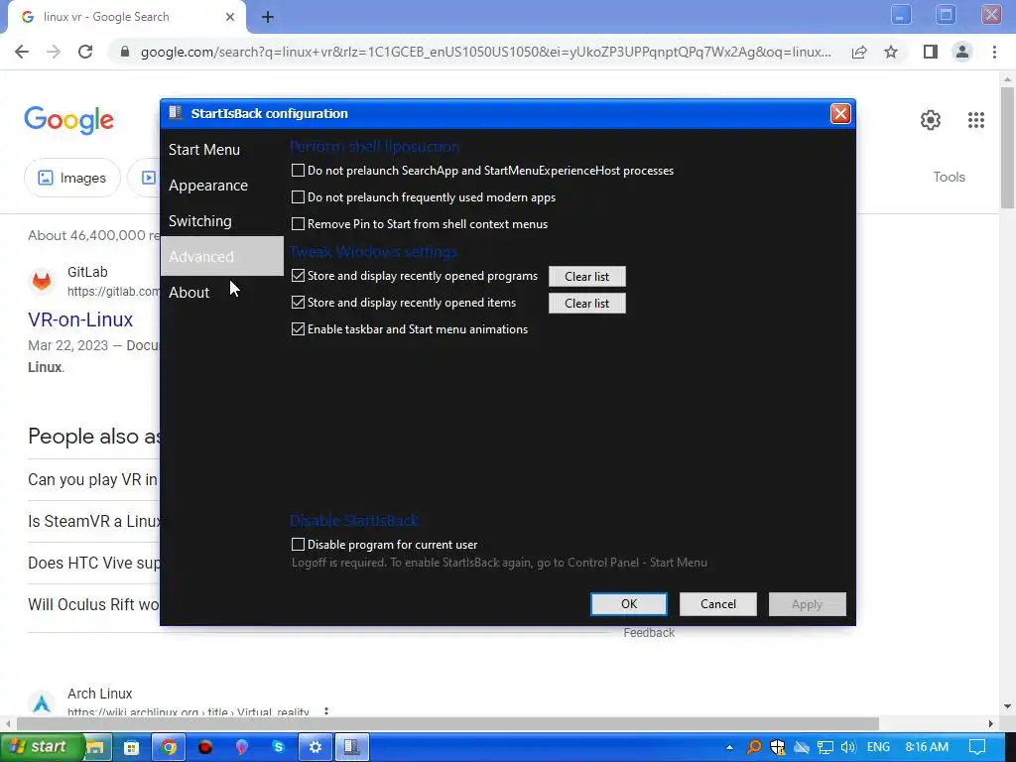Screen dimensions: 1016x762
Task: Switch ENG input language
Action: (x=878, y=747)
